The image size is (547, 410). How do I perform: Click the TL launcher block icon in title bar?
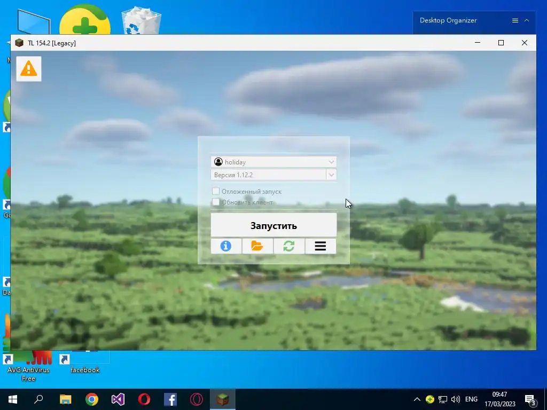pyautogui.click(x=19, y=43)
